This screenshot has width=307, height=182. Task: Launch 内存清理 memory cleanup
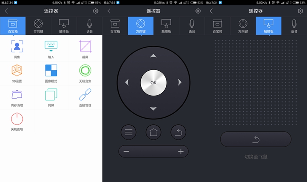click(17, 98)
